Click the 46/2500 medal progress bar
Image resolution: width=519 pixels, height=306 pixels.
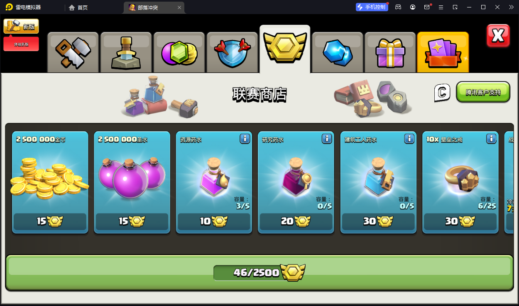point(259,272)
